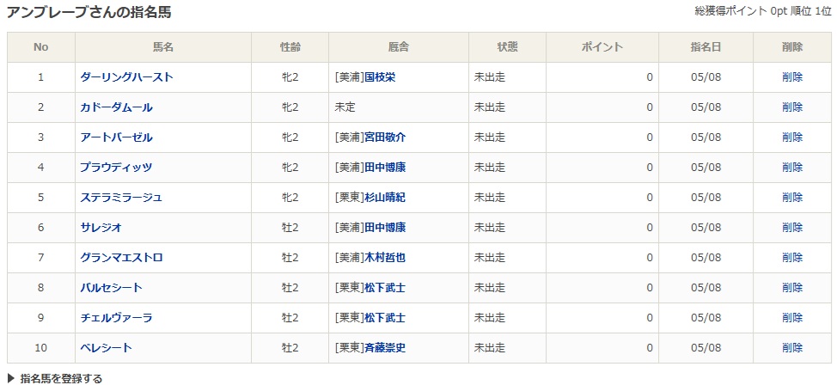The image size is (837, 385).
Task: Click the No column header
Action: (x=41, y=47)
